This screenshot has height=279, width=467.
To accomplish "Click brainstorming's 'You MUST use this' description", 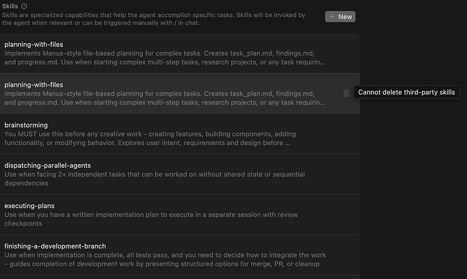I will point(150,138).
